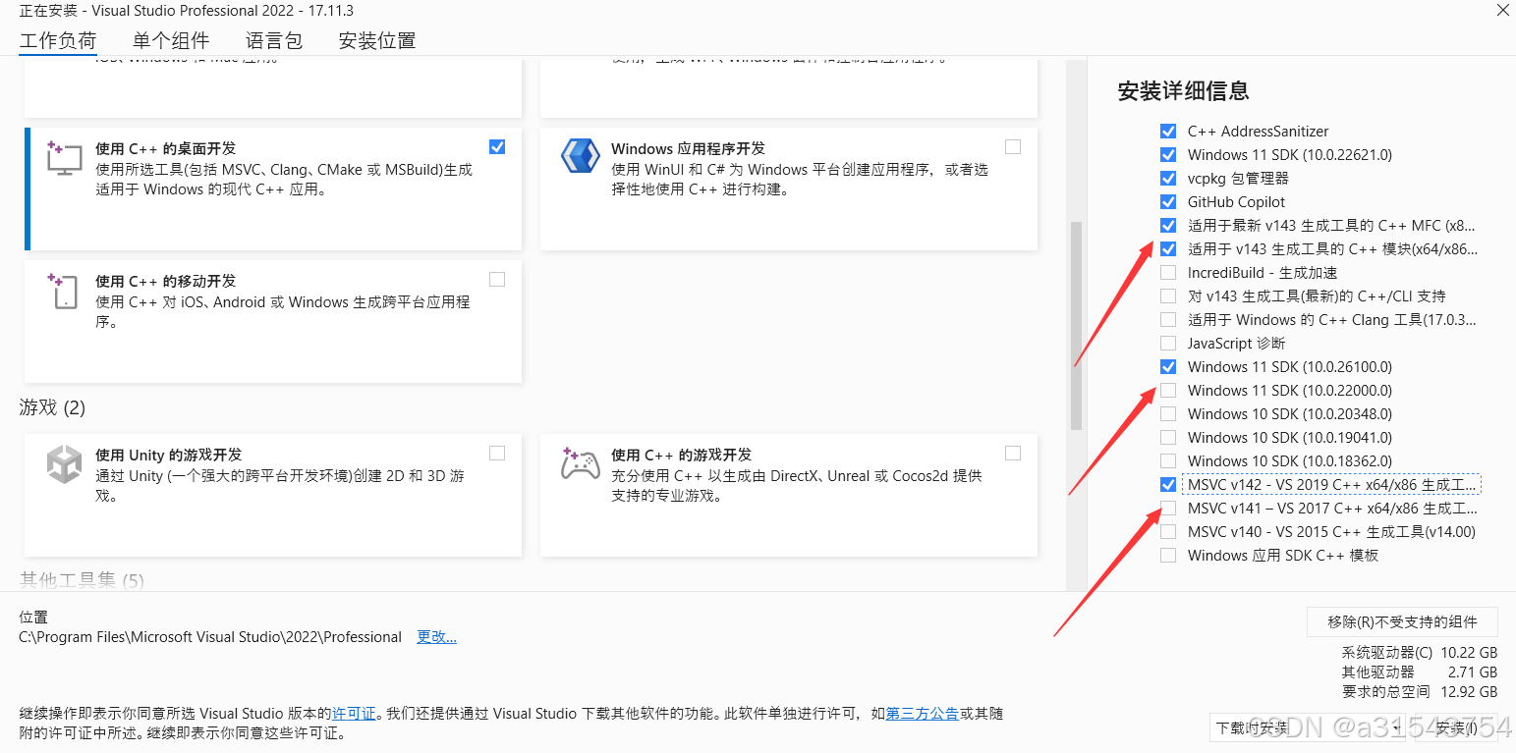Click the 使用 C++ 的桌面开发 title text
The width and height of the screenshot is (1516, 753).
pyautogui.click(x=165, y=148)
